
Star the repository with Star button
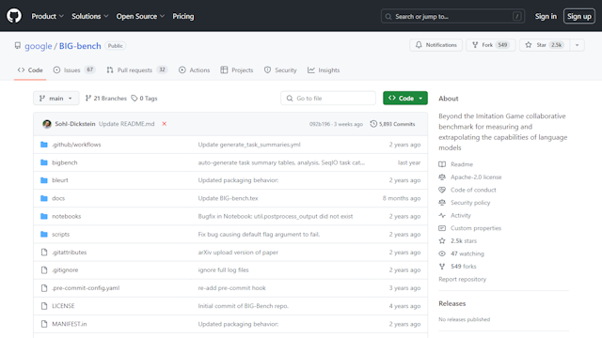click(x=545, y=45)
